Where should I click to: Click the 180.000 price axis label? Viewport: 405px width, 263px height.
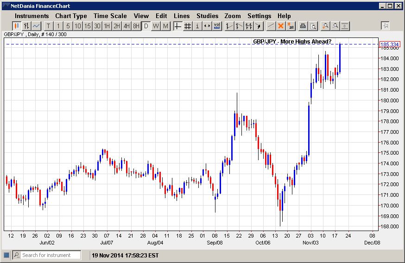click(390, 100)
